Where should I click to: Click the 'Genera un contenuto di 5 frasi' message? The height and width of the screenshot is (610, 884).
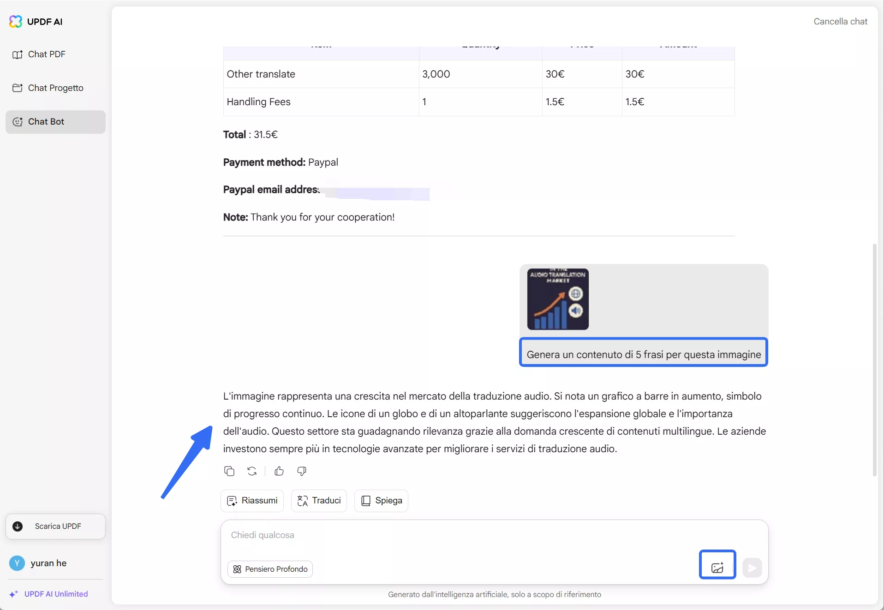point(644,354)
